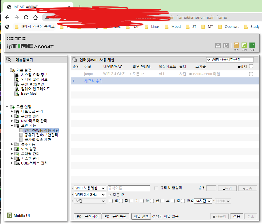Click the 인터넷 설정 정보 icon

(17, 79)
